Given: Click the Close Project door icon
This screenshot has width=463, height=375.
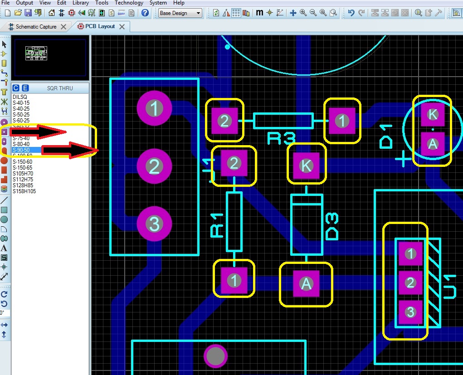Looking at the screenshot, I should point(38,13).
